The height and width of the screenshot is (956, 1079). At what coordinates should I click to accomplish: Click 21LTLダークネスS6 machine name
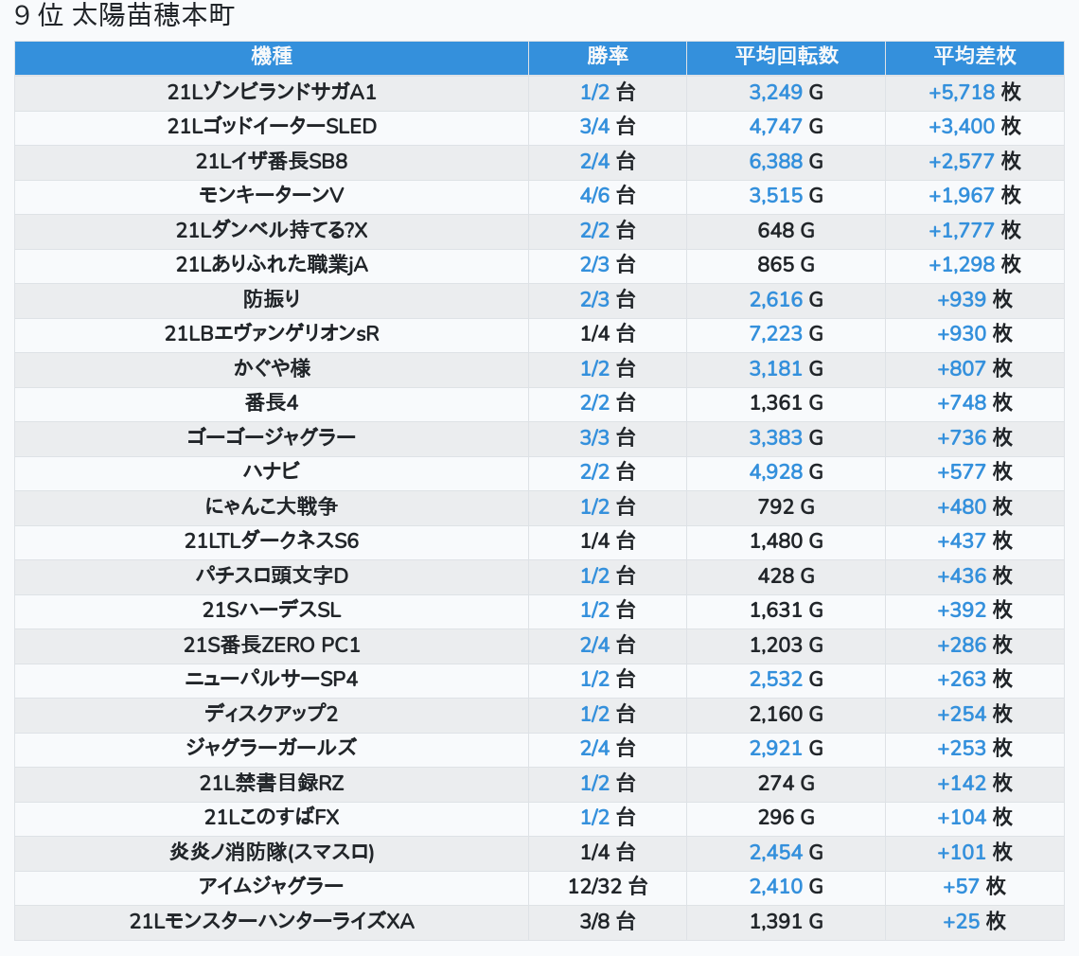[x=271, y=541]
